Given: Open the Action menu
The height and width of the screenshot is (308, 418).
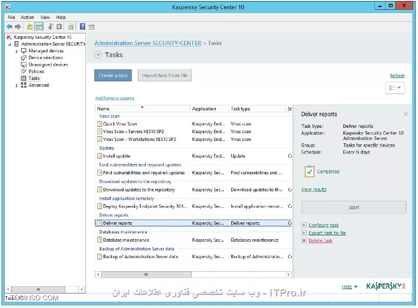Looking at the screenshot, I should tap(28, 17).
